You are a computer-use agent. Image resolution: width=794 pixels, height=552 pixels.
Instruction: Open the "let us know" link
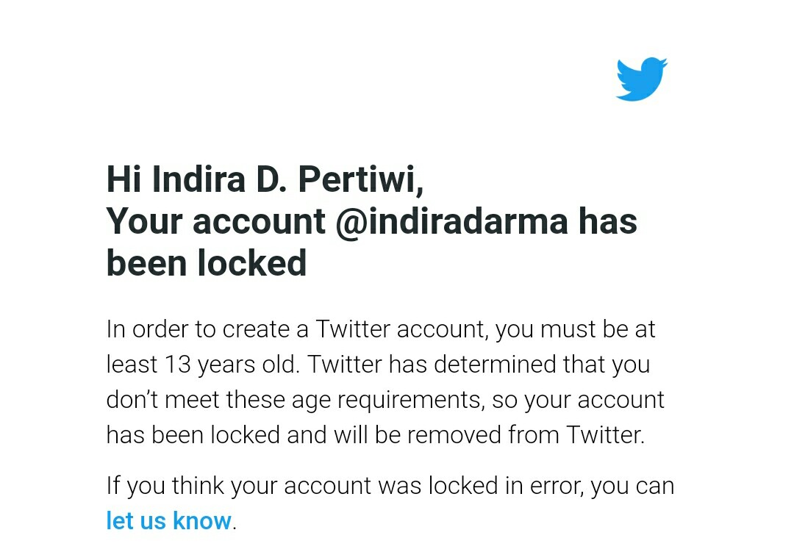pyautogui.click(x=168, y=520)
